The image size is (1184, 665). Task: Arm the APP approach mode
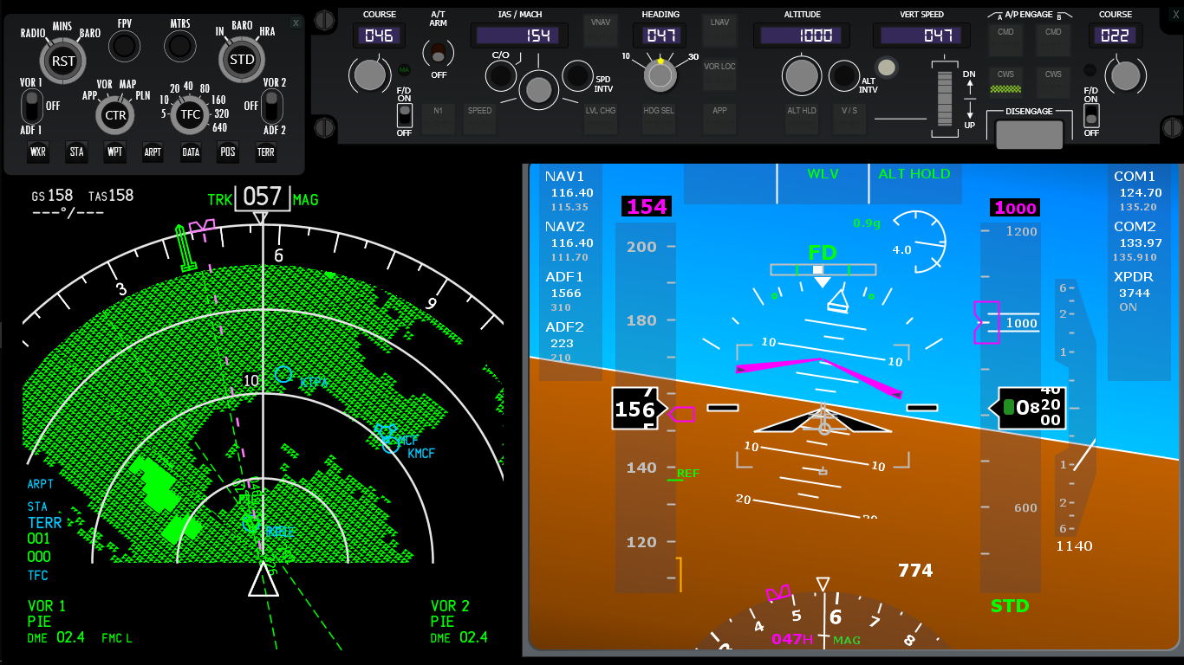(719, 119)
